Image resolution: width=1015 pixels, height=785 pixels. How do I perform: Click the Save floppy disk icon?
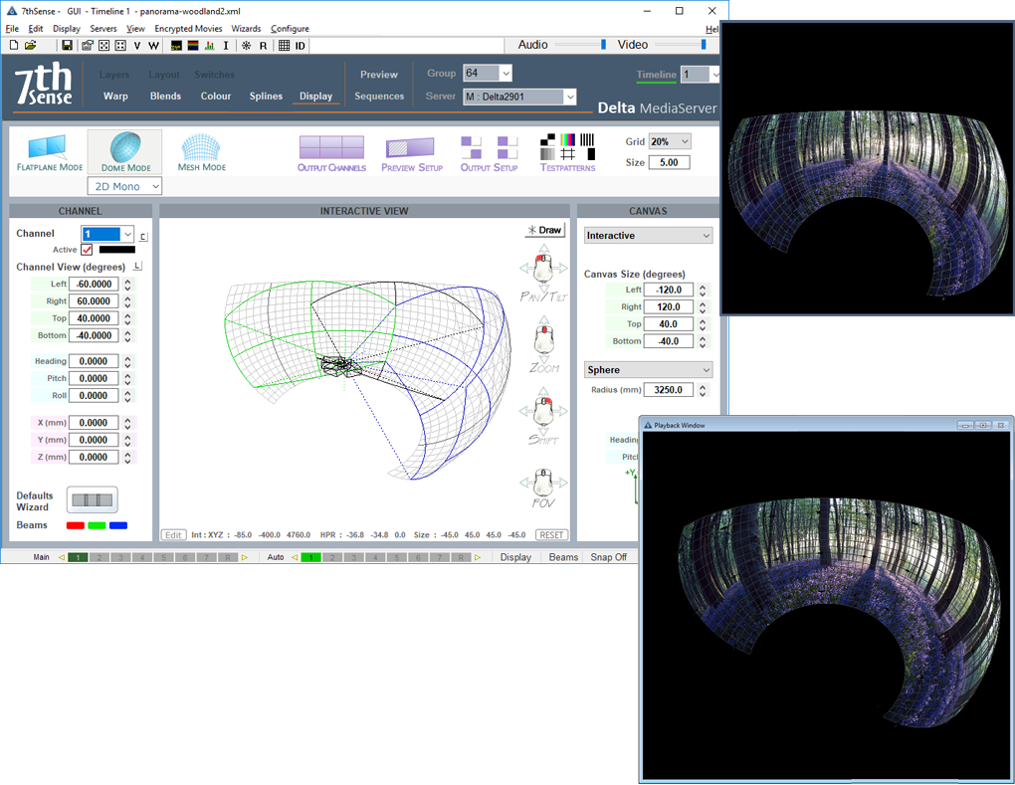click(67, 46)
